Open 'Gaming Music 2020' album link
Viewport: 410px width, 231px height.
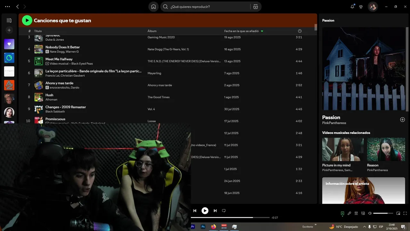161,37
